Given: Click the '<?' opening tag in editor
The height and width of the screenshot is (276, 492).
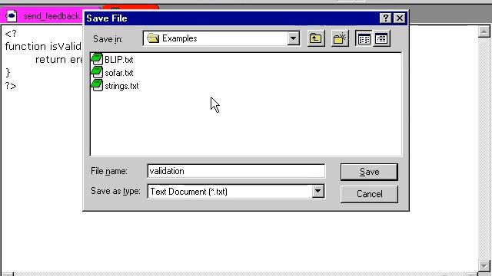Looking at the screenshot, I should pyautogui.click(x=11, y=33).
